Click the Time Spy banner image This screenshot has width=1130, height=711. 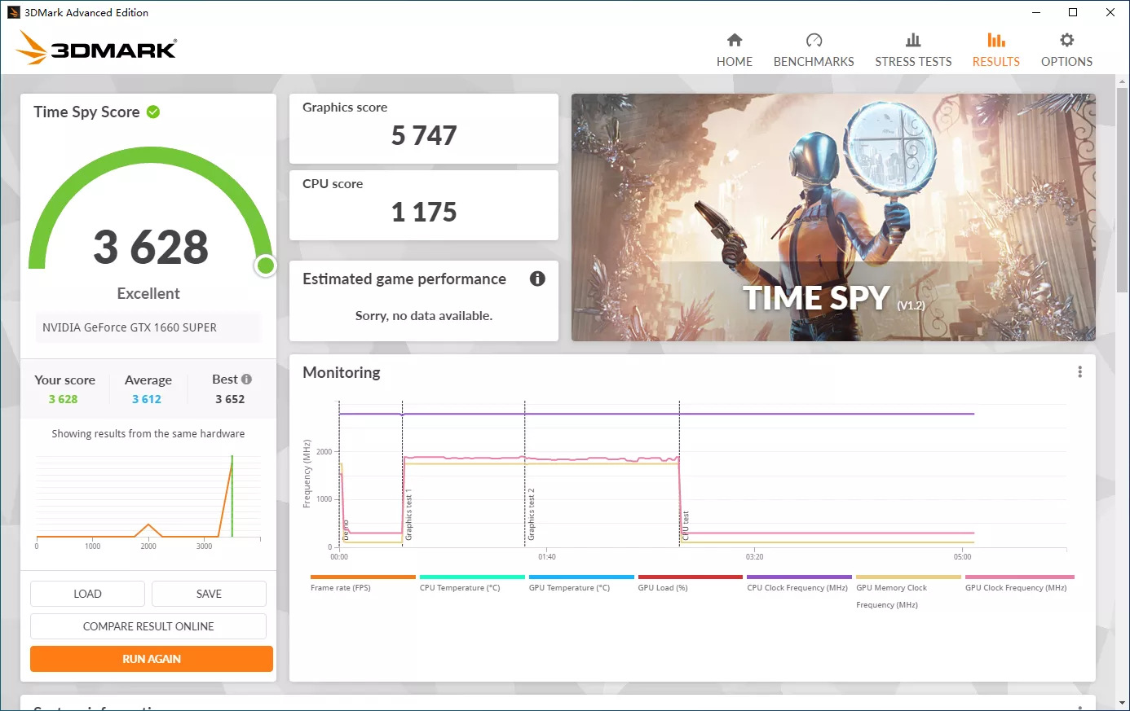coord(833,217)
